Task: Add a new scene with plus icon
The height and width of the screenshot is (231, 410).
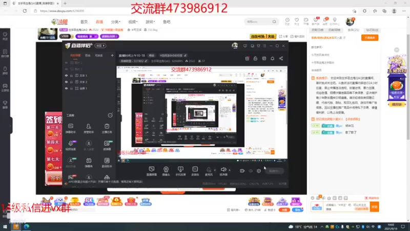Action: pos(112,55)
